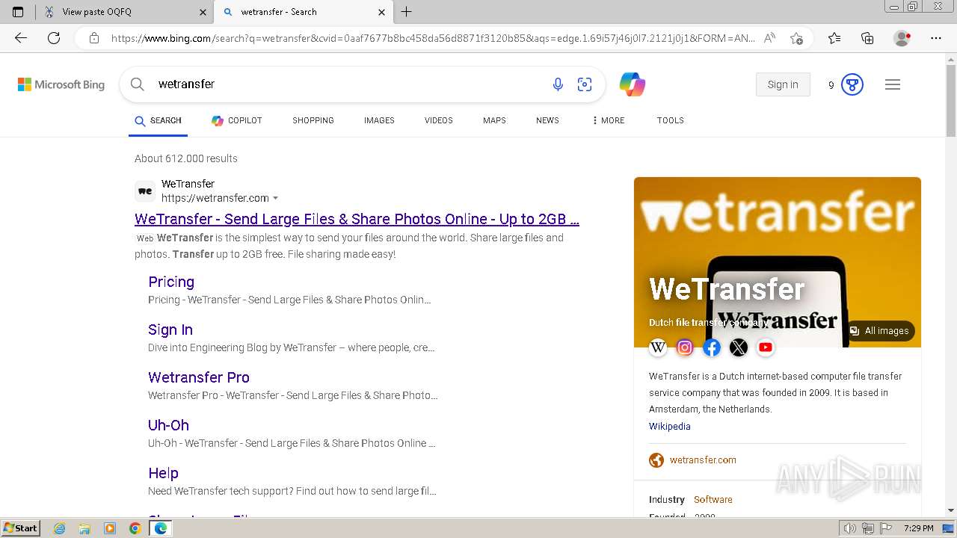This screenshot has height=538, width=957.
Task: Open WeTransfer Wikipedia icon in panel
Action: (x=658, y=347)
